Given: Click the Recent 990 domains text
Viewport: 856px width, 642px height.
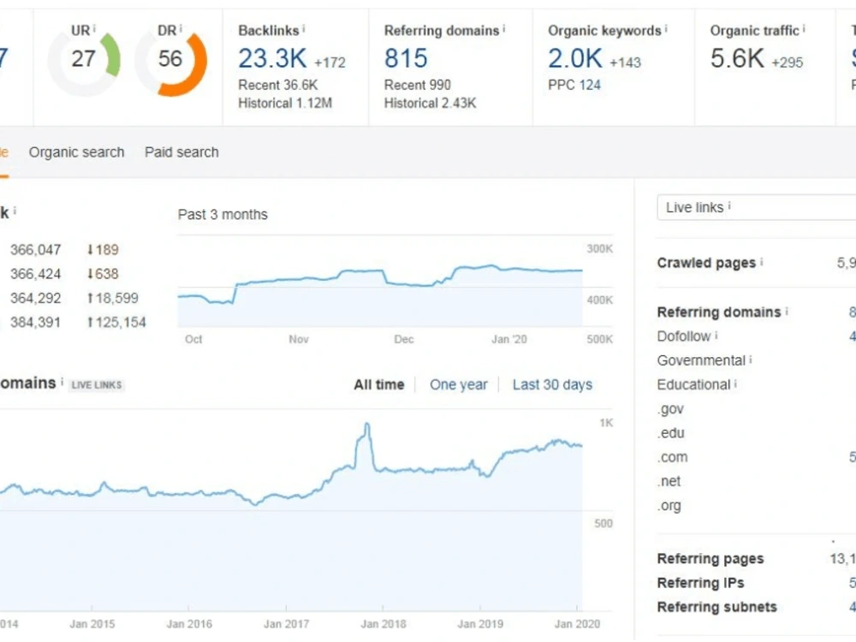Looking at the screenshot, I should [x=418, y=85].
